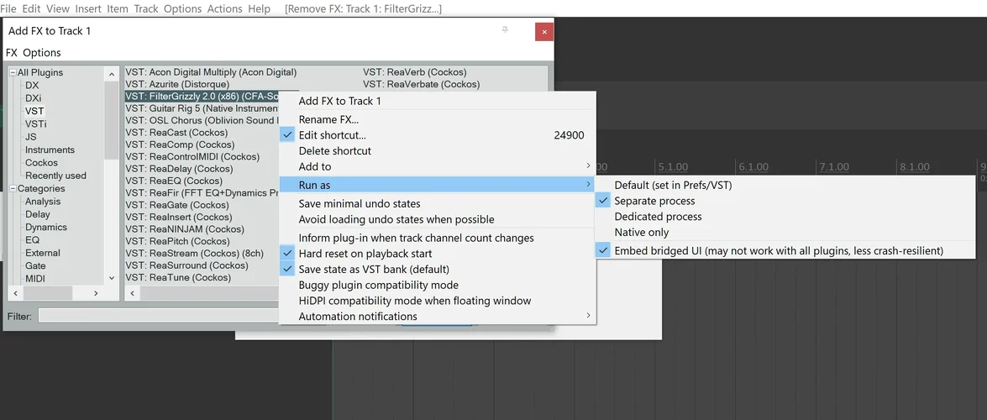Click down arrow of category tree scrollbar
Screen dimensions: 987x420
point(112,278)
